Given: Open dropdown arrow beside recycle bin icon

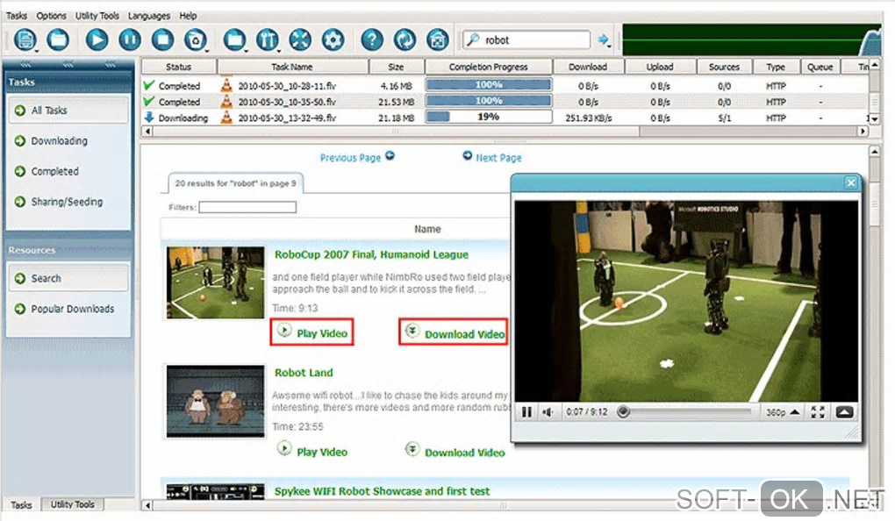Looking at the screenshot, I should [207, 52].
